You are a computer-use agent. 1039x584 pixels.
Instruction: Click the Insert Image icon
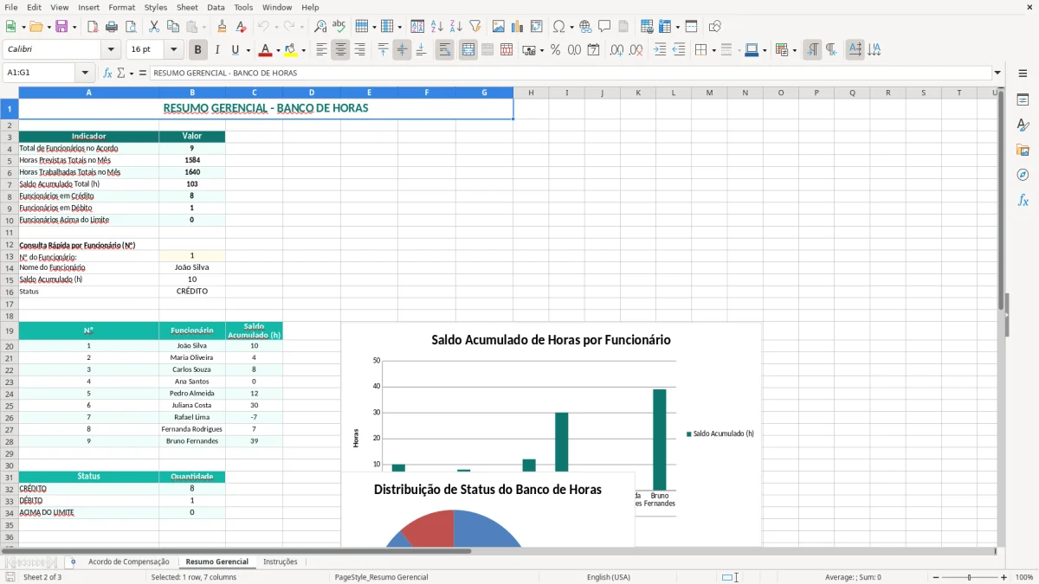click(x=499, y=27)
